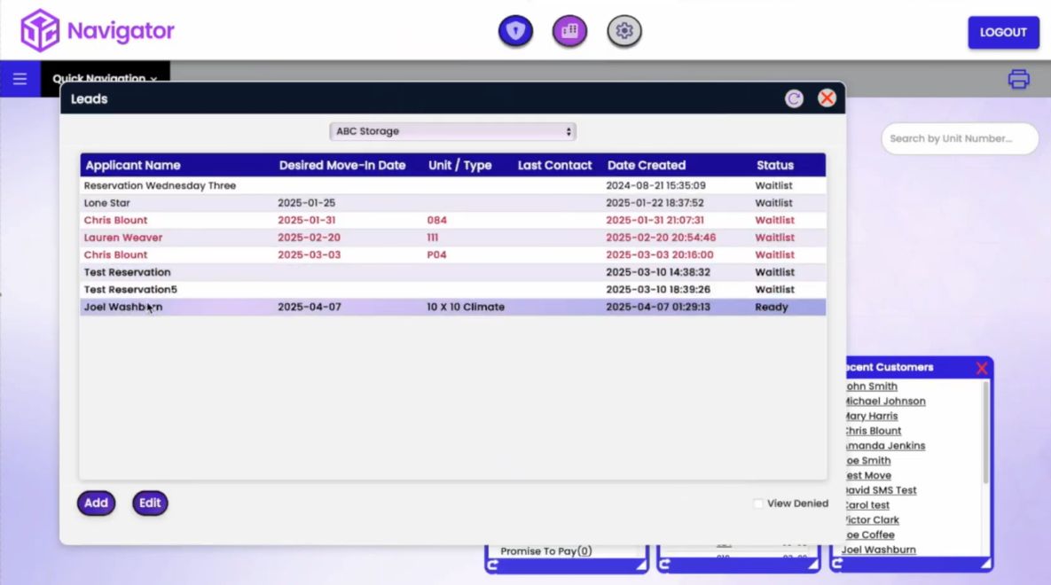The width and height of the screenshot is (1051, 585).
Task: Select the Test Reservation lead row
Action: (x=452, y=273)
